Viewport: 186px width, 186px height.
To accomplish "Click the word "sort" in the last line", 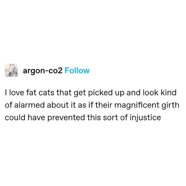I will (110, 118).
